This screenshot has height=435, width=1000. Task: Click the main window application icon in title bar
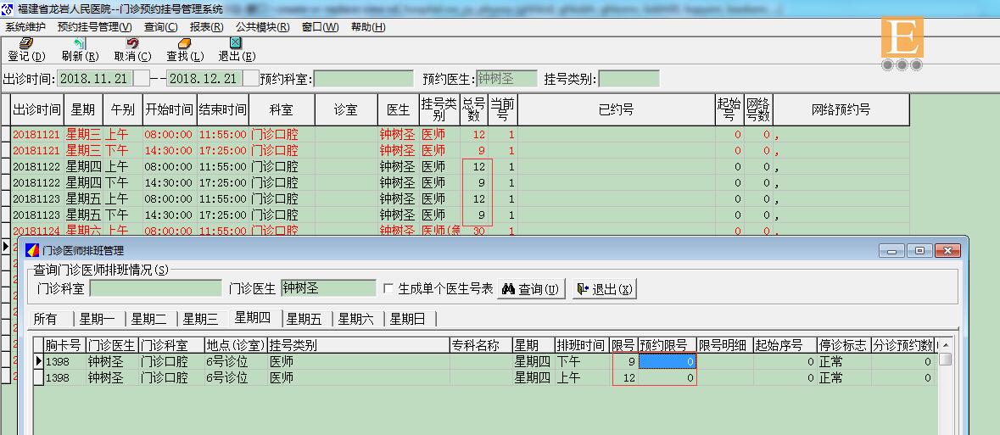tap(8, 9)
